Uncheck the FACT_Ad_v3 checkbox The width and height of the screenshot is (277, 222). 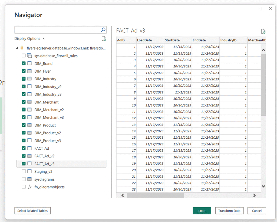(x=24, y=164)
